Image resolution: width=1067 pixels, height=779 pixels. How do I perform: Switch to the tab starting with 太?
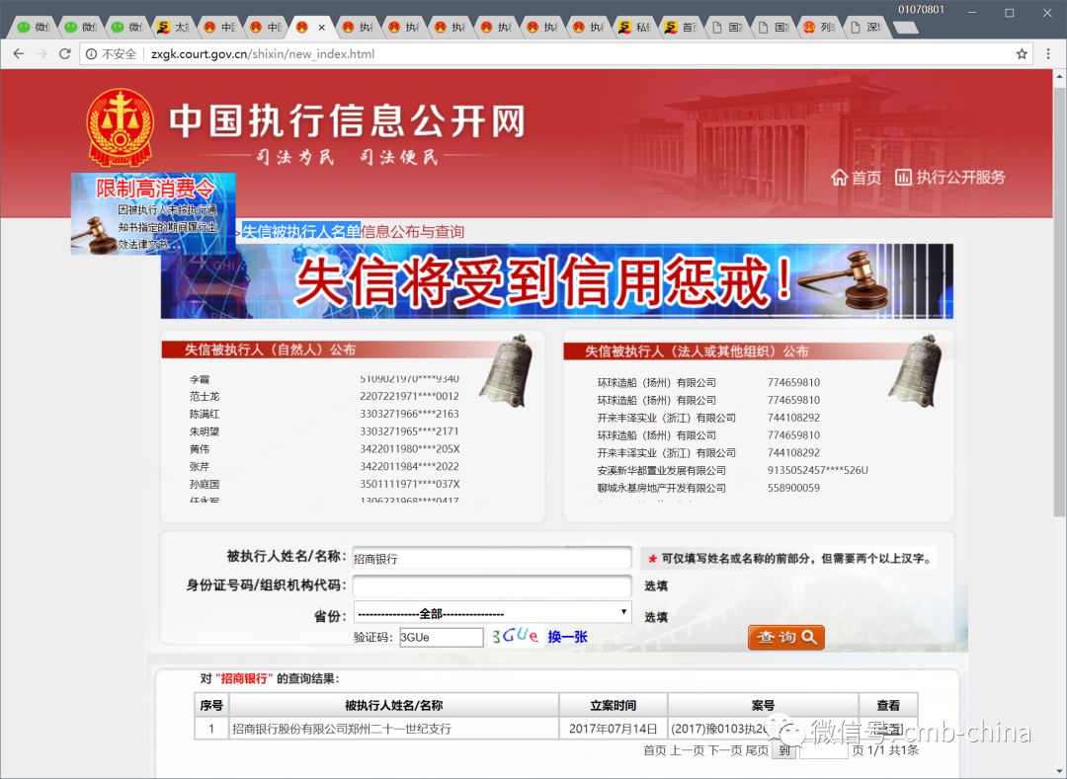coord(174,28)
